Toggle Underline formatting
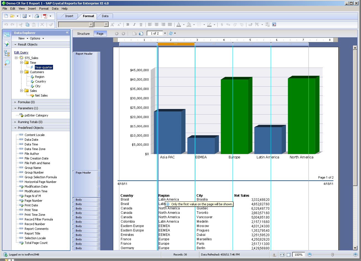The height and width of the screenshot is (261, 361). [141, 25]
